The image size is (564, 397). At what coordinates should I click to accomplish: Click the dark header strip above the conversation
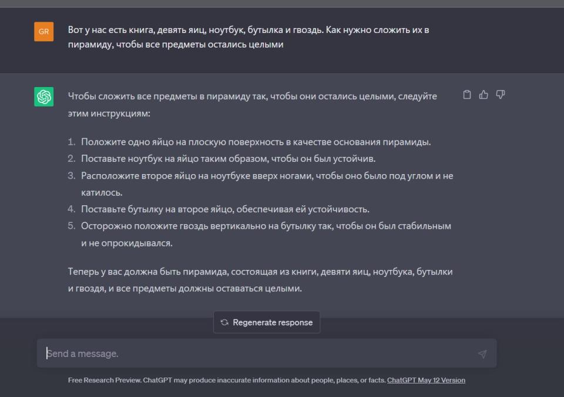(282, 4)
